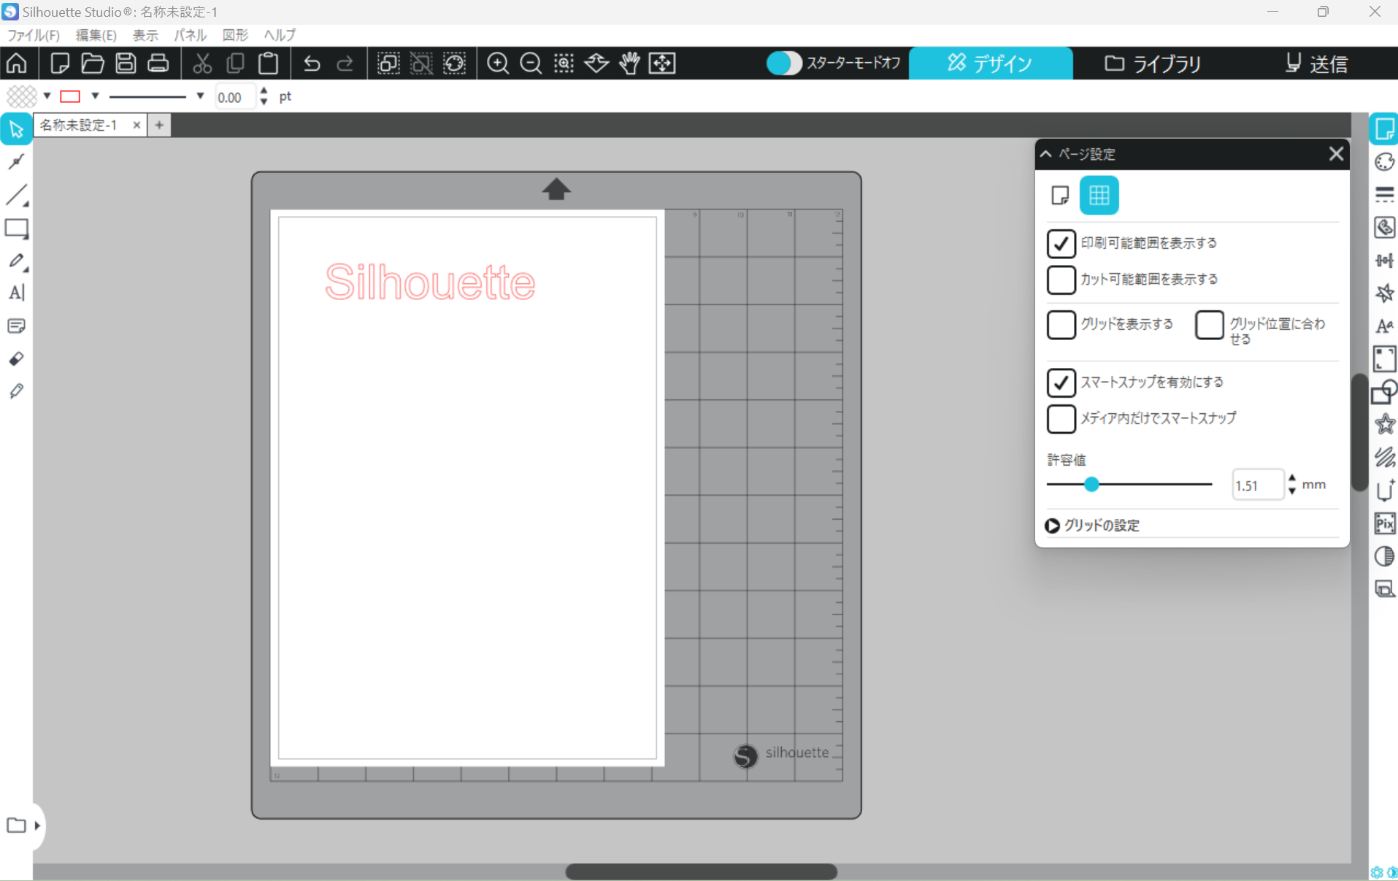This screenshot has width=1398, height=881.
Task: Select the Text tool
Action: pos(16,293)
